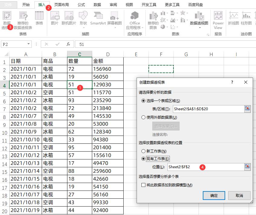Switch to the 数据 ribbon tab
Image resolution: width=256 pixels, height=215 pixels.
pyautogui.click(x=97, y=5)
